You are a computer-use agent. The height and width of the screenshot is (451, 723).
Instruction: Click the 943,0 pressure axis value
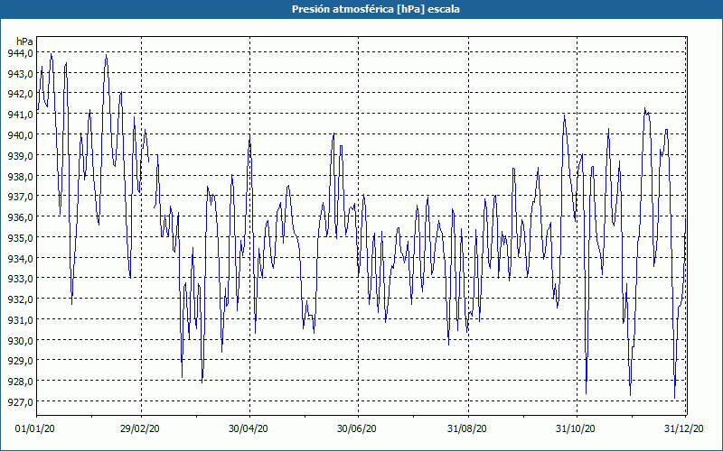pyautogui.click(x=20, y=74)
